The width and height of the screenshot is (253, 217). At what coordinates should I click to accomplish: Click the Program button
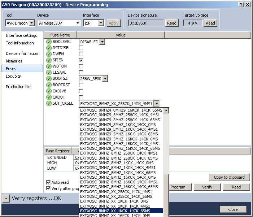[x=180, y=187]
